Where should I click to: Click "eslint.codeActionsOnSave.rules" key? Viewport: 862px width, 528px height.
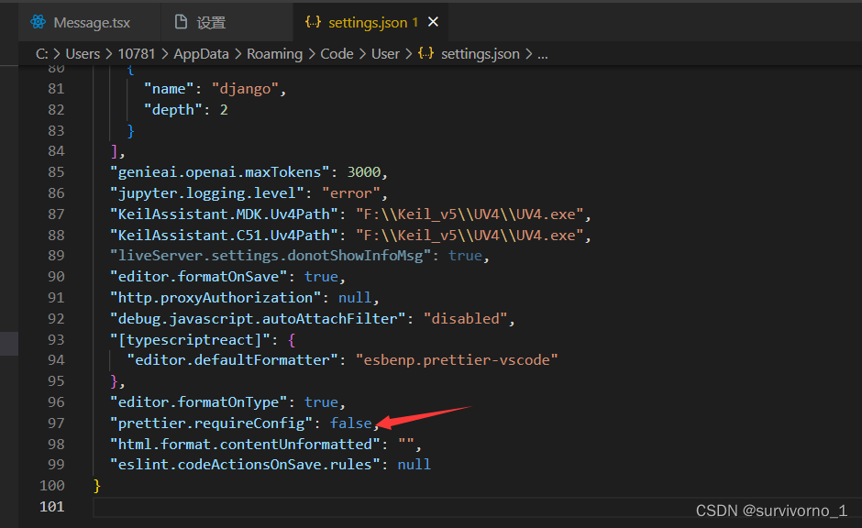coord(245,465)
